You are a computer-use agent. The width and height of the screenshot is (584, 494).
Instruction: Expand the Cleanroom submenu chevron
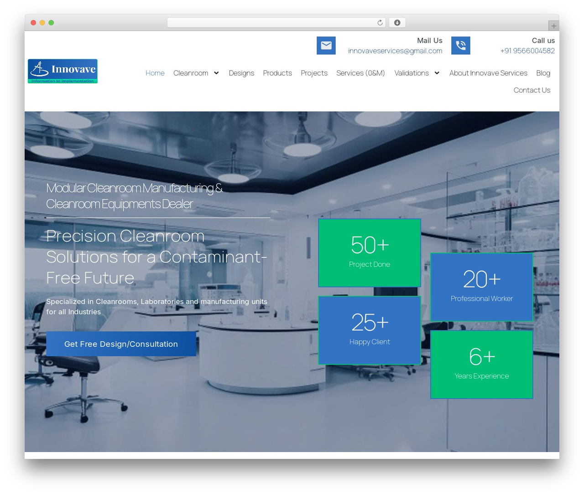[x=216, y=73]
